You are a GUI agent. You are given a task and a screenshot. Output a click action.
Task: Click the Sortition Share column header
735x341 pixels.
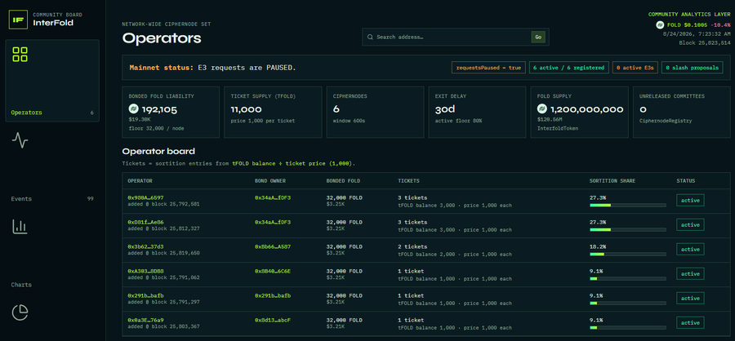[x=612, y=181]
